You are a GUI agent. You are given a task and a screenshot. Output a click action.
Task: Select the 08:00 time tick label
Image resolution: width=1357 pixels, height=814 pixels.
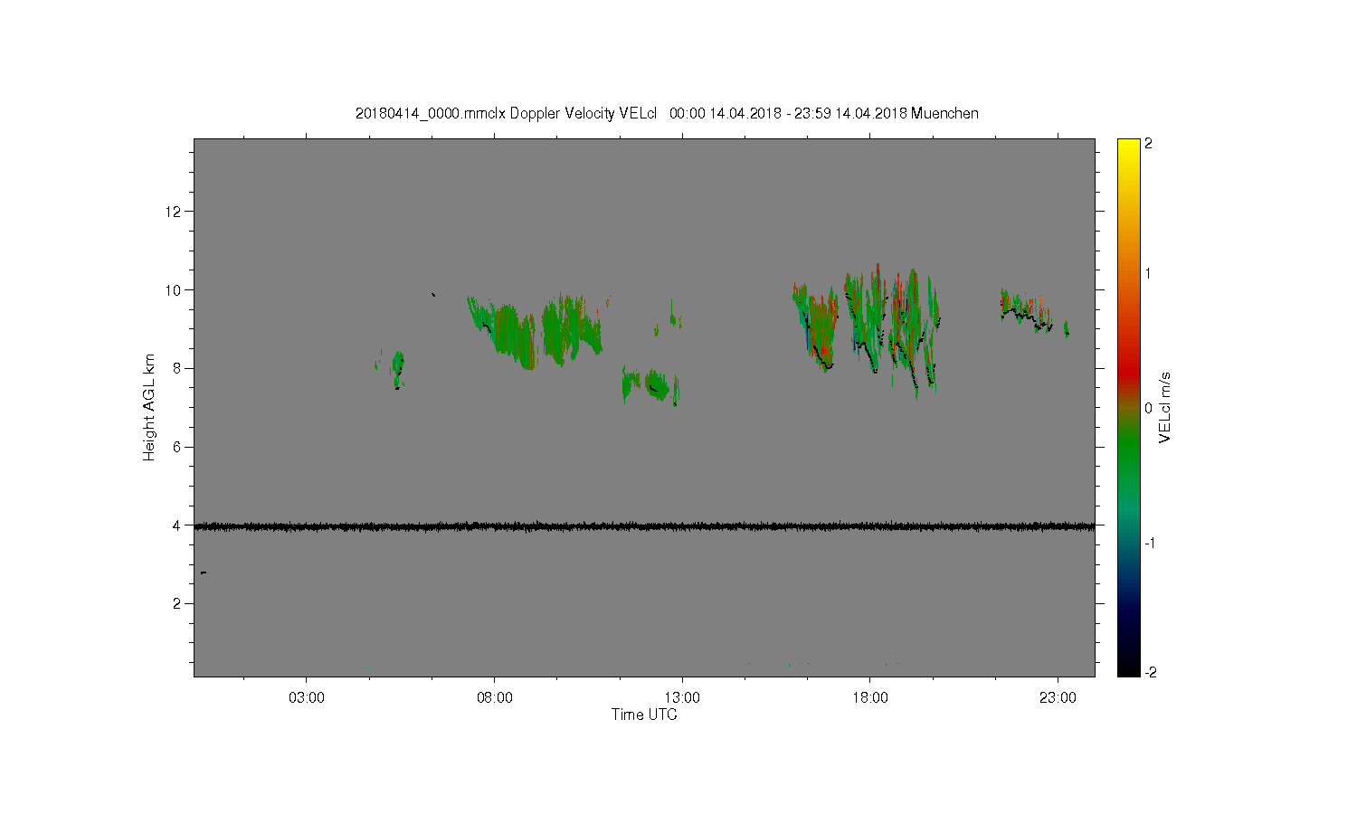click(495, 697)
